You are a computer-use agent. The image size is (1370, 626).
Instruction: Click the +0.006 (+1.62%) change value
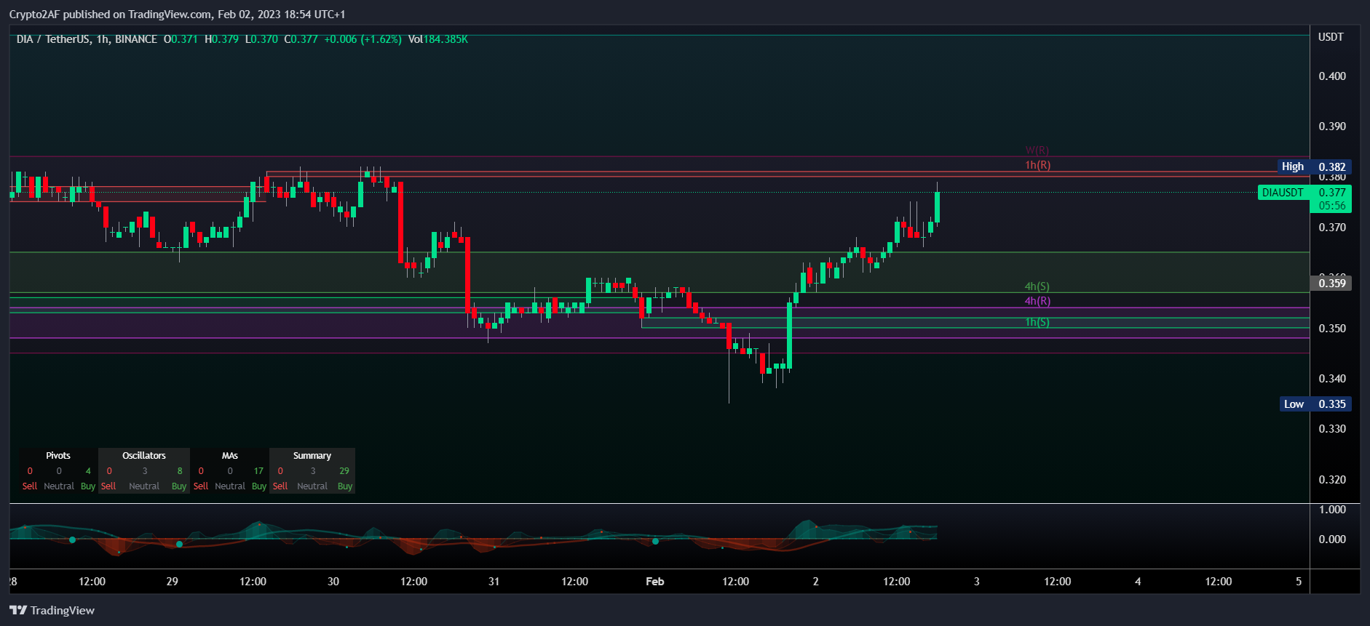(x=363, y=39)
